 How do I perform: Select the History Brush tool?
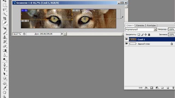(5, 42)
